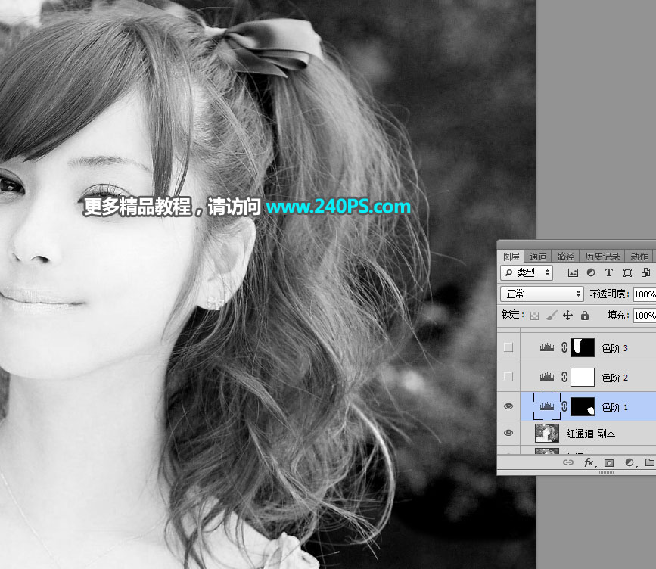Click the 红通道 副本 layer thumbnail

[547, 434]
